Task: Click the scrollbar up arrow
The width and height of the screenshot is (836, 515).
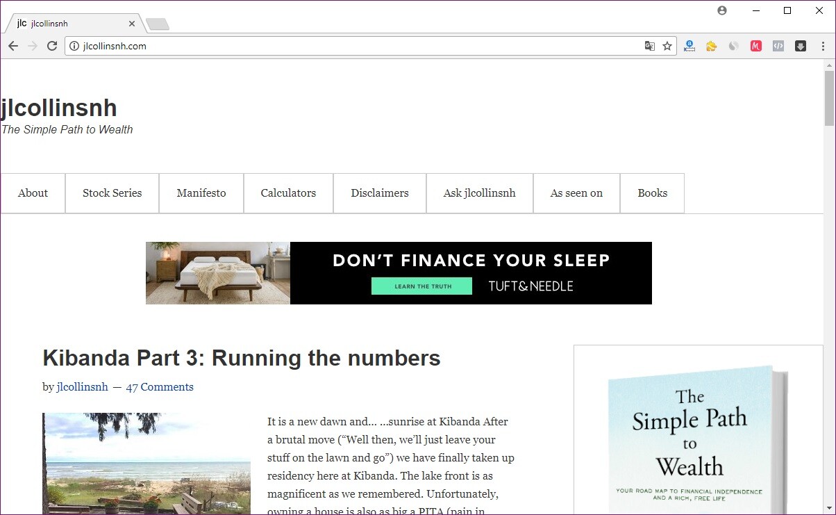Action: (x=829, y=65)
